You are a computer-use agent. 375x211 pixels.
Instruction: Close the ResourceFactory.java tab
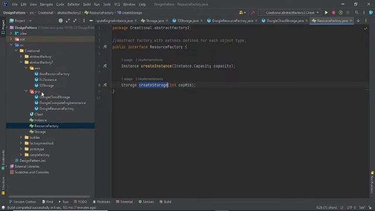(x=351, y=21)
